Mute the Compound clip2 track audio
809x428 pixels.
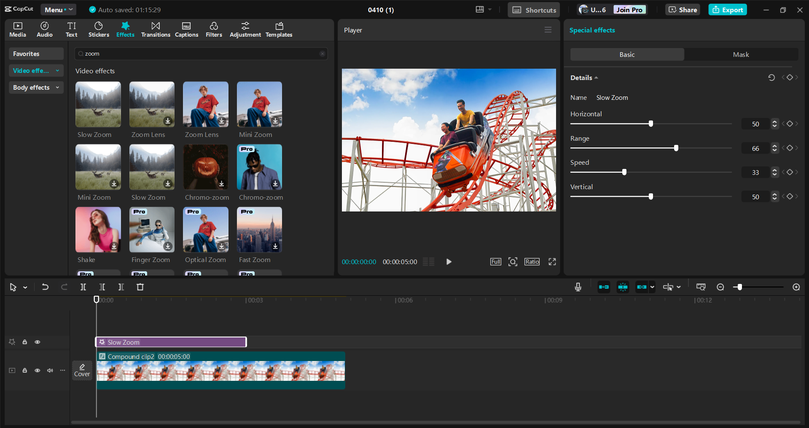tap(50, 370)
